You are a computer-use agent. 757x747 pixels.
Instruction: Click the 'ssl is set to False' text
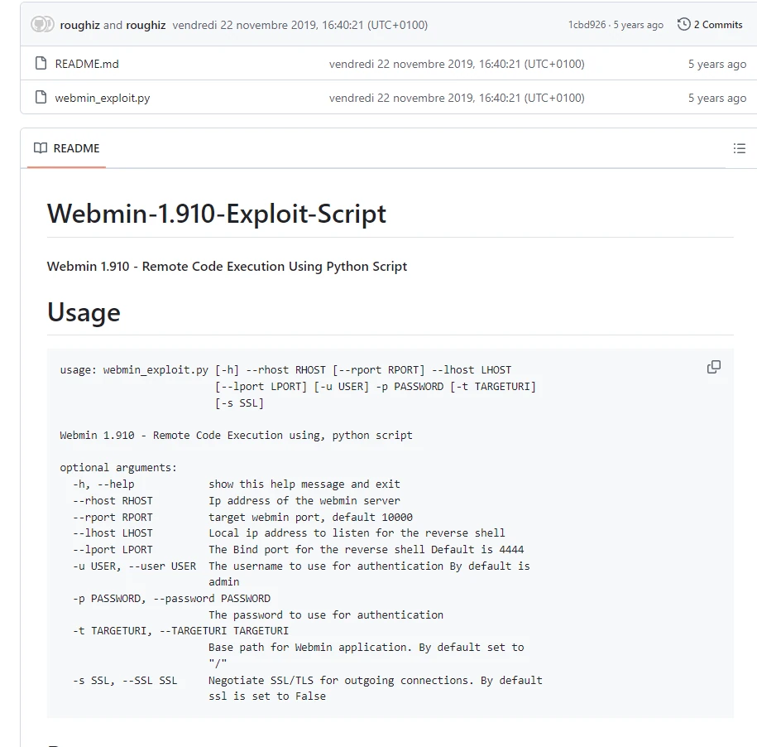(267, 696)
